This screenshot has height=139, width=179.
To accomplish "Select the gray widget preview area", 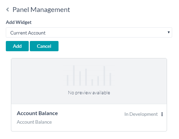I will (89, 81).
